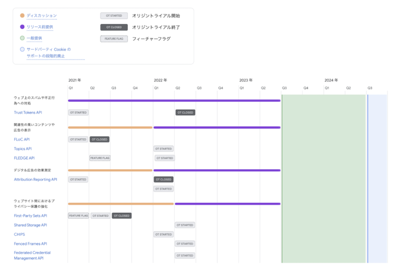Open the Topics API link
The width and height of the screenshot is (410, 280).
click(23, 149)
